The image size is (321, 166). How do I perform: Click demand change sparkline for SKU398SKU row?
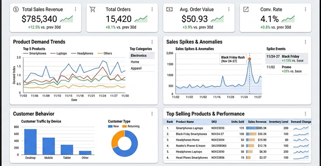pos(301,146)
